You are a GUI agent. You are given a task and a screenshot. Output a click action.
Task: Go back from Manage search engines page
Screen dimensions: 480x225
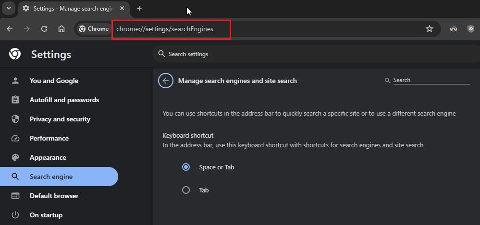pos(166,81)
